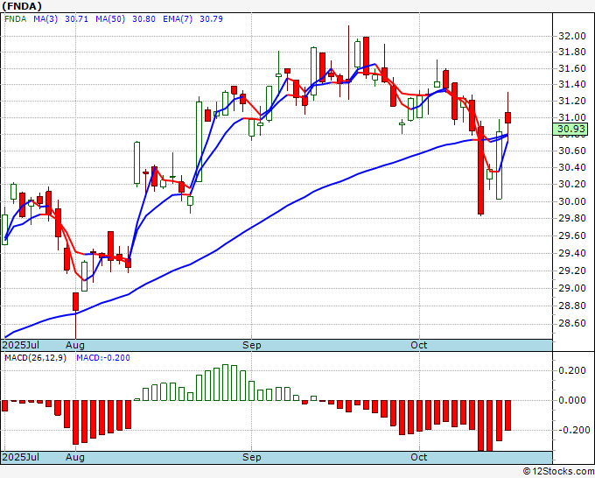Click the 32.00 price axis label
This screenshot has width=595, height=478.
(x=572, y=36)
